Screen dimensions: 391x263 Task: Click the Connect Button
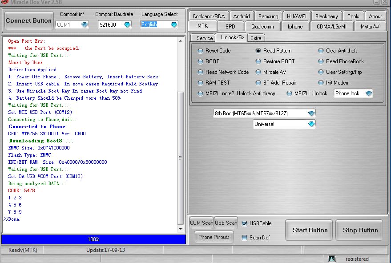coord(28,20)
